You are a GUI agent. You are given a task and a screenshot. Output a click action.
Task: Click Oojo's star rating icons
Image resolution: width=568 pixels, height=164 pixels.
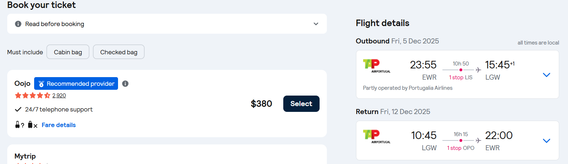pos(32,96)
